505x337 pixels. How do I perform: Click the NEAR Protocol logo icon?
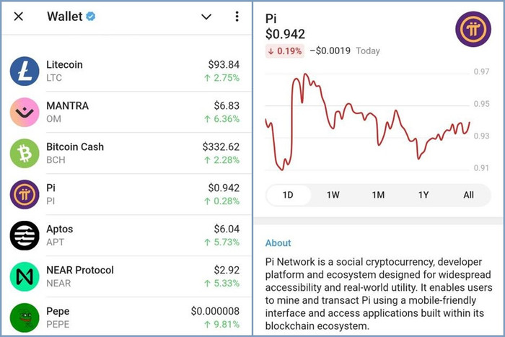(25, 276)
